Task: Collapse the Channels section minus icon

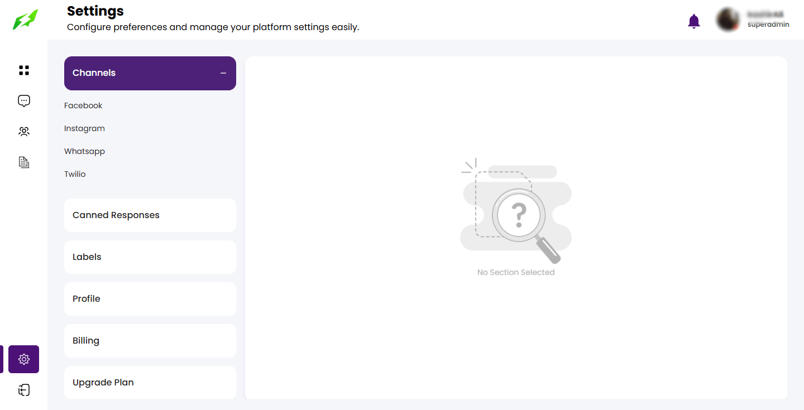Action: point(223,73)
